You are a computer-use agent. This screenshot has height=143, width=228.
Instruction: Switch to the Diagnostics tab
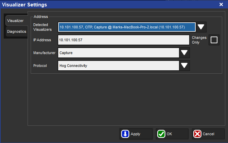click(x=16, y=31)
